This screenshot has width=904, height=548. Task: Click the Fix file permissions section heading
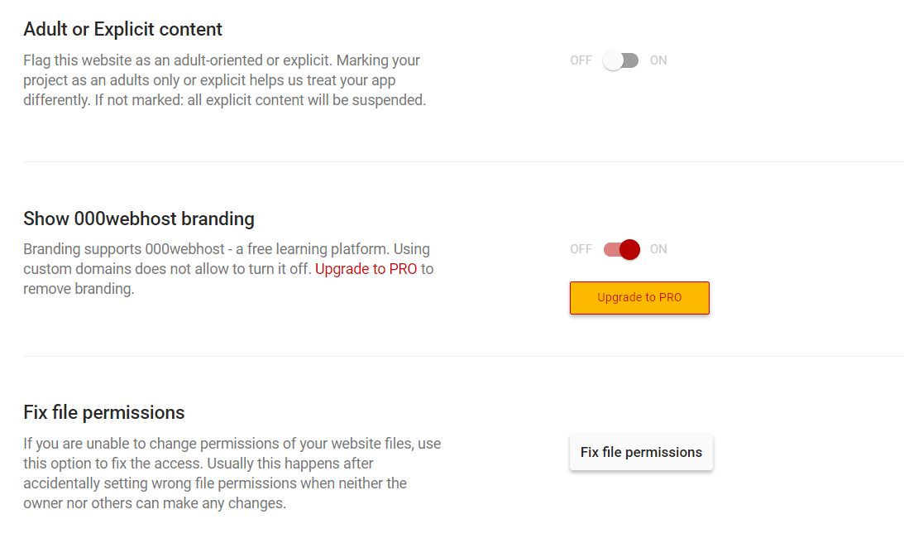click(104, 412)
